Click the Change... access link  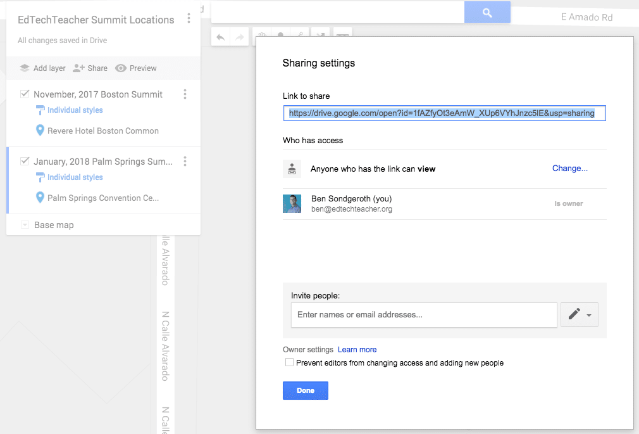click(x=569, y=169)
